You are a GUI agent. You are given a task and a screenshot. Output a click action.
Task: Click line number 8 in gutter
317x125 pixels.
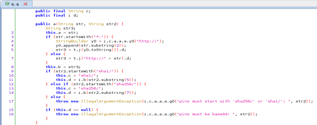(12, 67)
